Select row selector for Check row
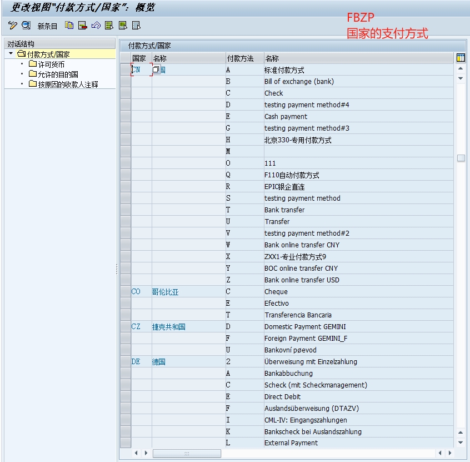 (x=126, y=93)
